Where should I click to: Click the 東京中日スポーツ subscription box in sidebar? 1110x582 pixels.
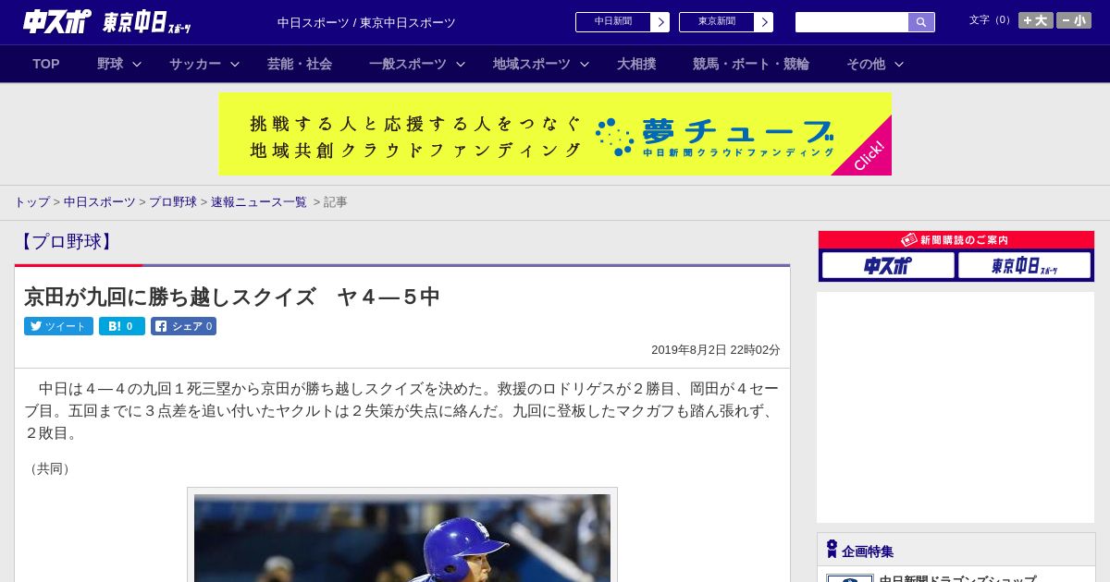coord(1024,266)
